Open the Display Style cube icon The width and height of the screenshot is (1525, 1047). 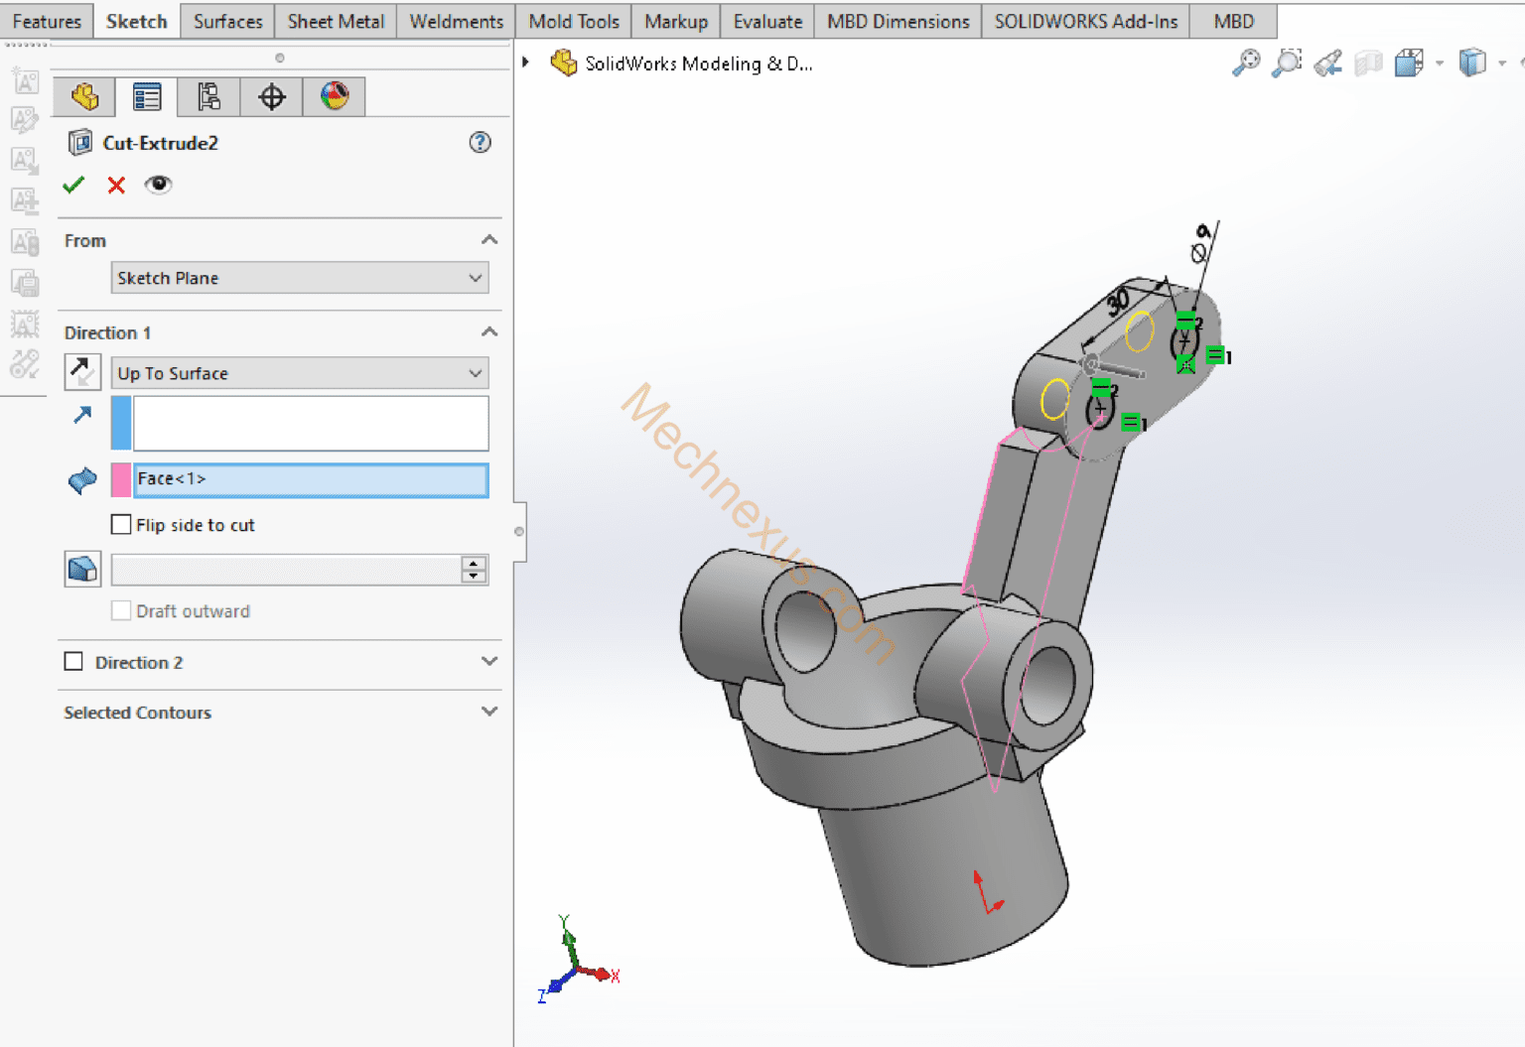pos(1472,62)
